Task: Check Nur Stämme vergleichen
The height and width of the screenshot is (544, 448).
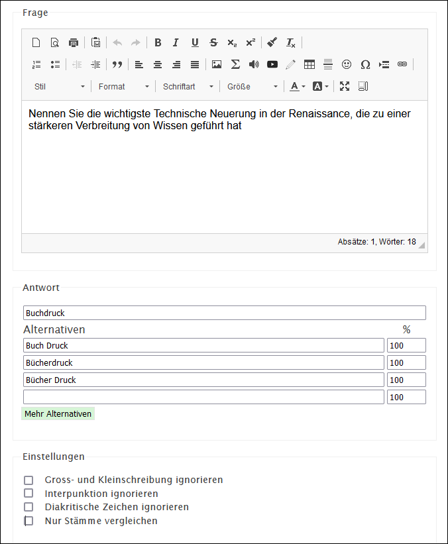Action: pyautogui.click(x=28, y=521)
